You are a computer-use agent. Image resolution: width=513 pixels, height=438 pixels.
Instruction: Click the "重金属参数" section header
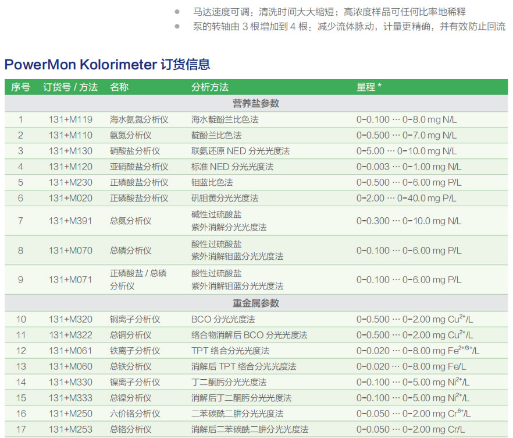tap(256, 303)
